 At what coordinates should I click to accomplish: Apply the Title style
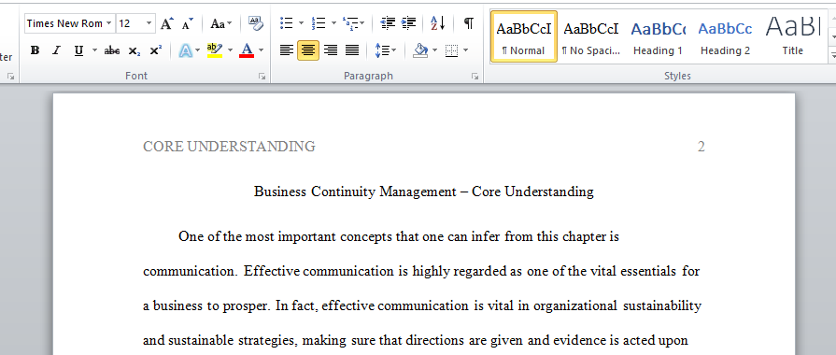792,36
